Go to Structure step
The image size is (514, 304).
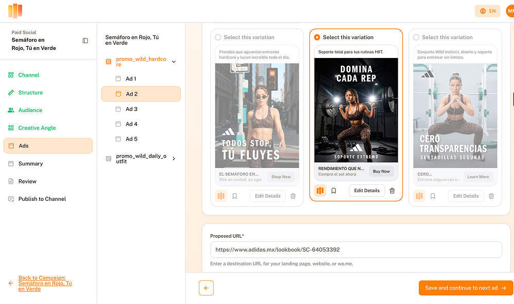(x=30, y=93)
